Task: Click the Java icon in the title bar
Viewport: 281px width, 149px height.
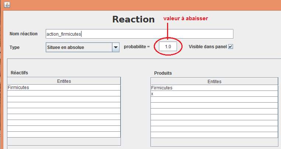Action: (6, 5)
